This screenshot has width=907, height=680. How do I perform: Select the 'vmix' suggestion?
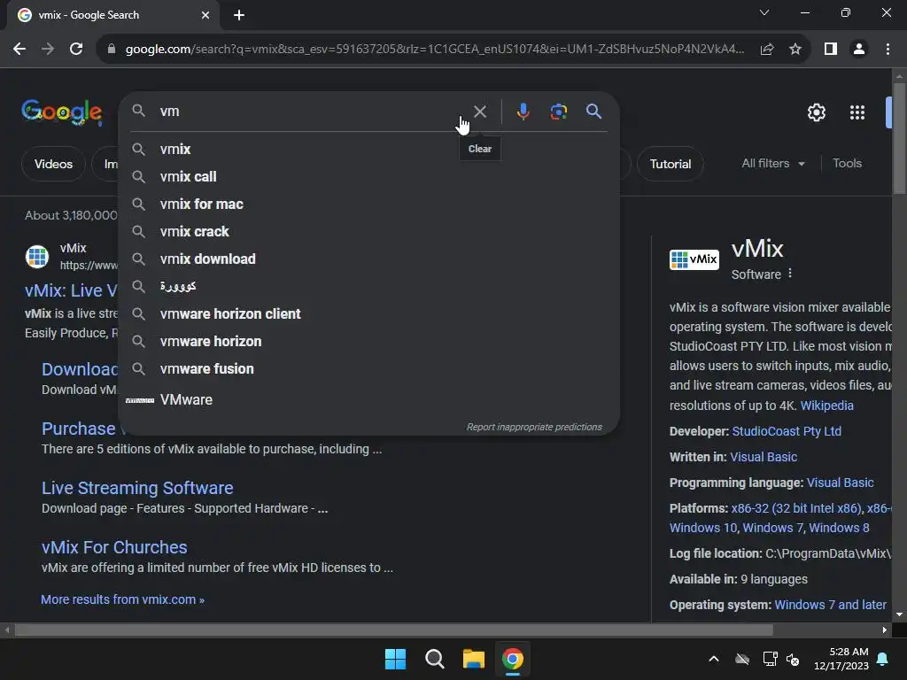[368, 149]
